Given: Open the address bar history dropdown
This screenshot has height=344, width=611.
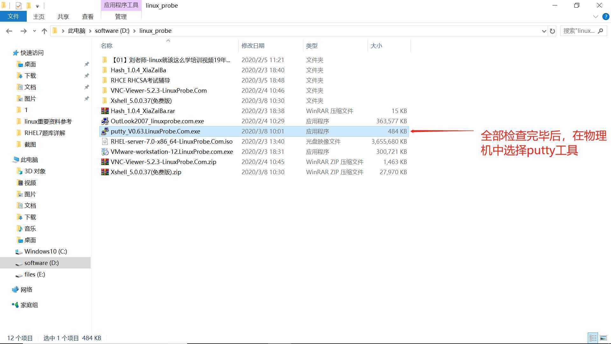Looking at the screenshot, I should [x=544, y=31].
